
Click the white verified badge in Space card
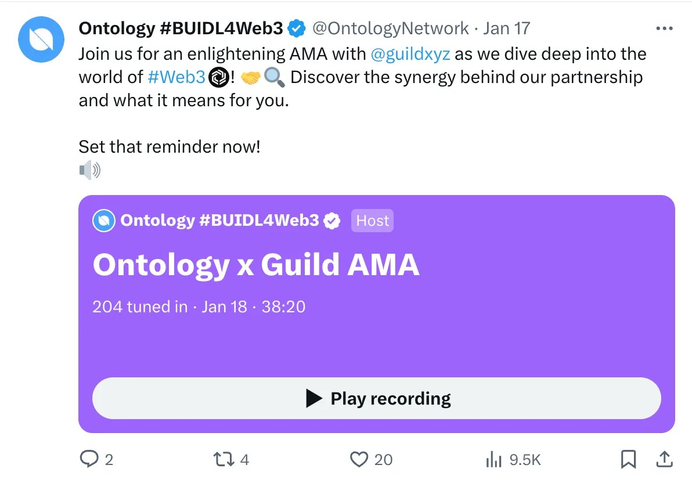[x=332, y=221]
